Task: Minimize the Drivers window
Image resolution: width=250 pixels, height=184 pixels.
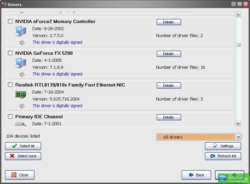Action: click(x=234, y=4)
